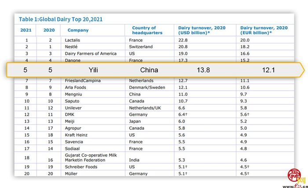
Task: Select "13.8" in the highlighted Yili banner
Action: (203, 70)
